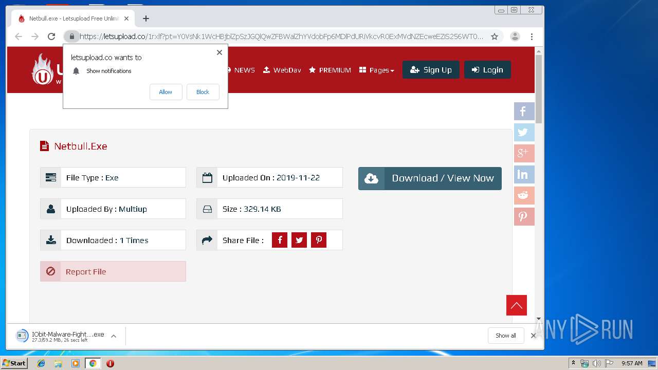Viewport: 658px width, 370px height.
Task: Click Show all downloads button
Action: point(506,336)
